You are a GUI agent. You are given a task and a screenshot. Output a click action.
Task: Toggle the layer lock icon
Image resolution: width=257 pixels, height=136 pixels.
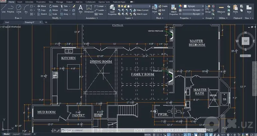click(x=125, y=6)
